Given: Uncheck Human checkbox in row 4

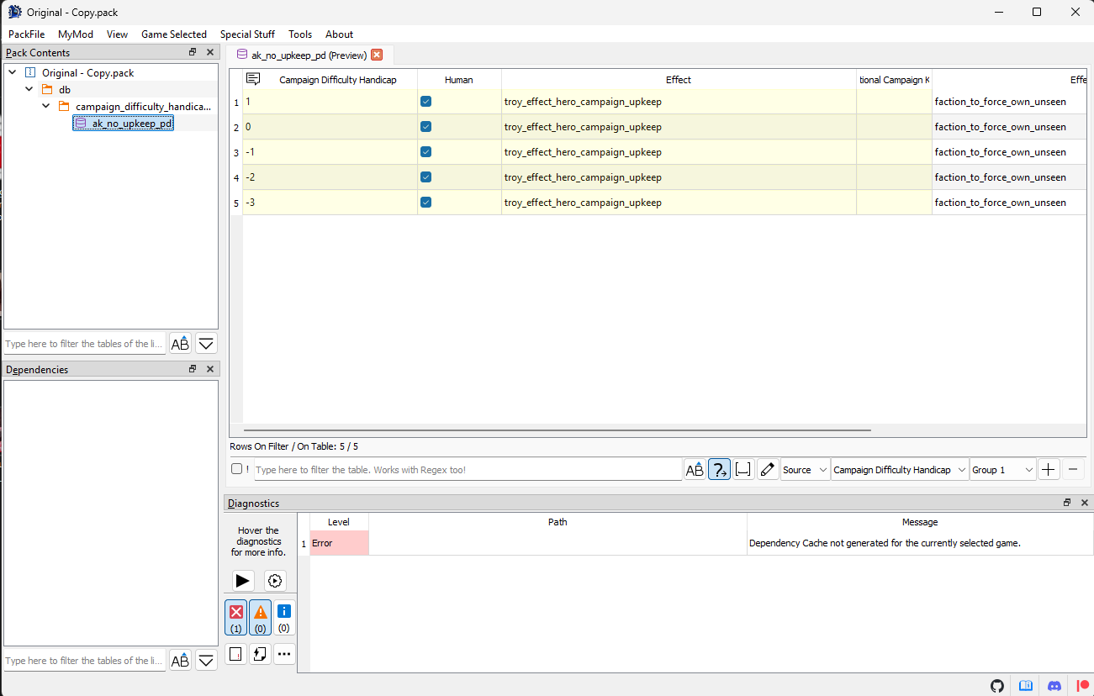Looking at the screenshot, I should click(x=425, y=177).
